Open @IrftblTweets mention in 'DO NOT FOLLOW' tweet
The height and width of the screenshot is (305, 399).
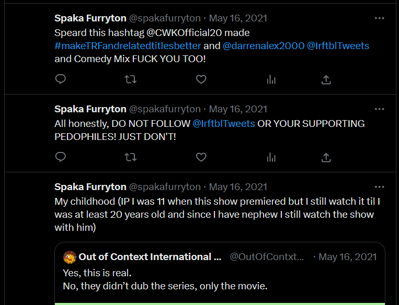coord(224,124)
